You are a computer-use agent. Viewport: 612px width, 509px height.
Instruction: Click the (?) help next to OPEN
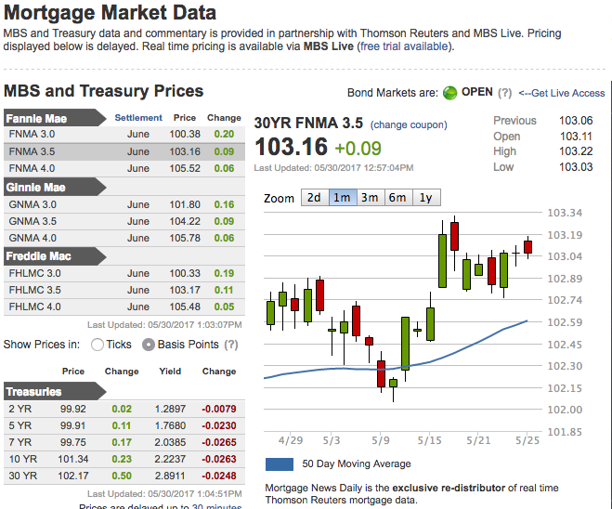[x=504, y=93]
